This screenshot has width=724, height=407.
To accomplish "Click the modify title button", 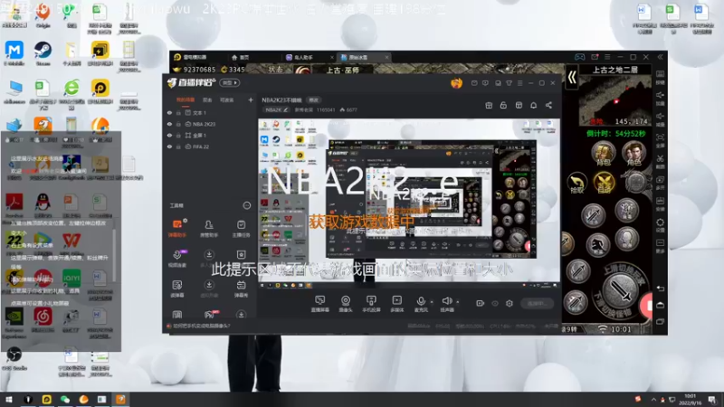I will click(313, 99).
